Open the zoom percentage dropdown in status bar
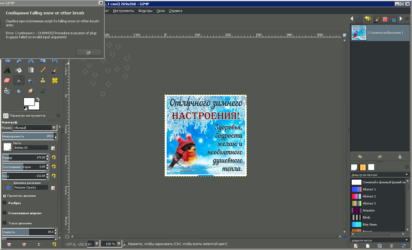The height and width of the screenshot is (250, 412). coord(118,244)
